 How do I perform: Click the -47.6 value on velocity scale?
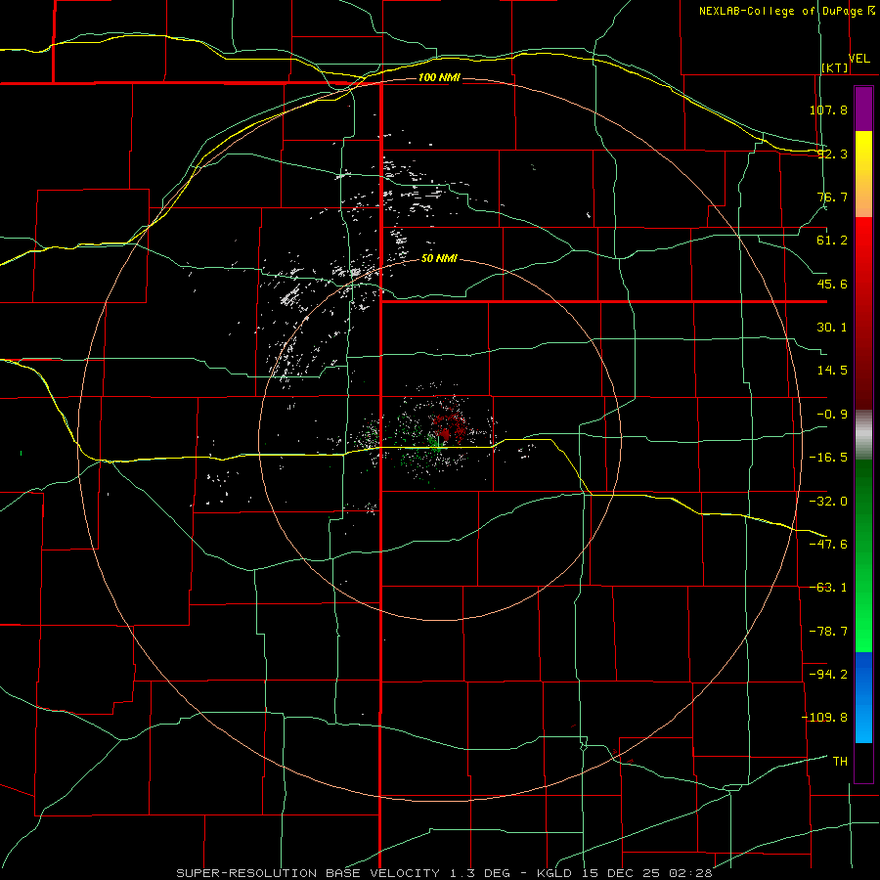[828, 545]
